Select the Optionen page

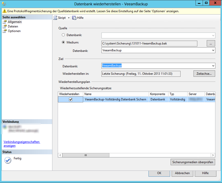click(14, 31)
